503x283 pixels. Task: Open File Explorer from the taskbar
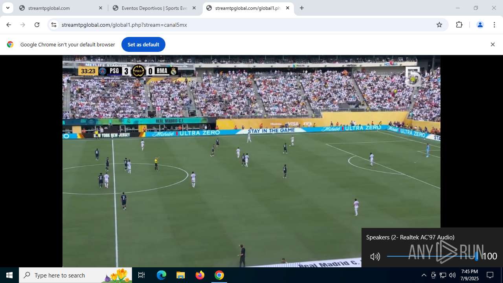tap(180, 275)
